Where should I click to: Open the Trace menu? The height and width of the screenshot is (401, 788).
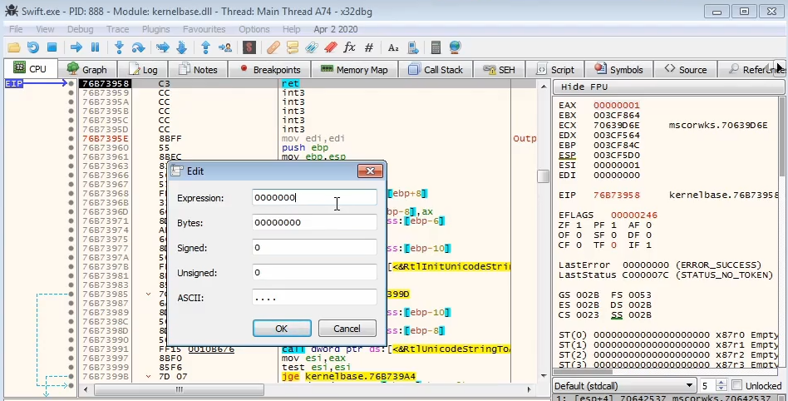(x=117, y=29)
